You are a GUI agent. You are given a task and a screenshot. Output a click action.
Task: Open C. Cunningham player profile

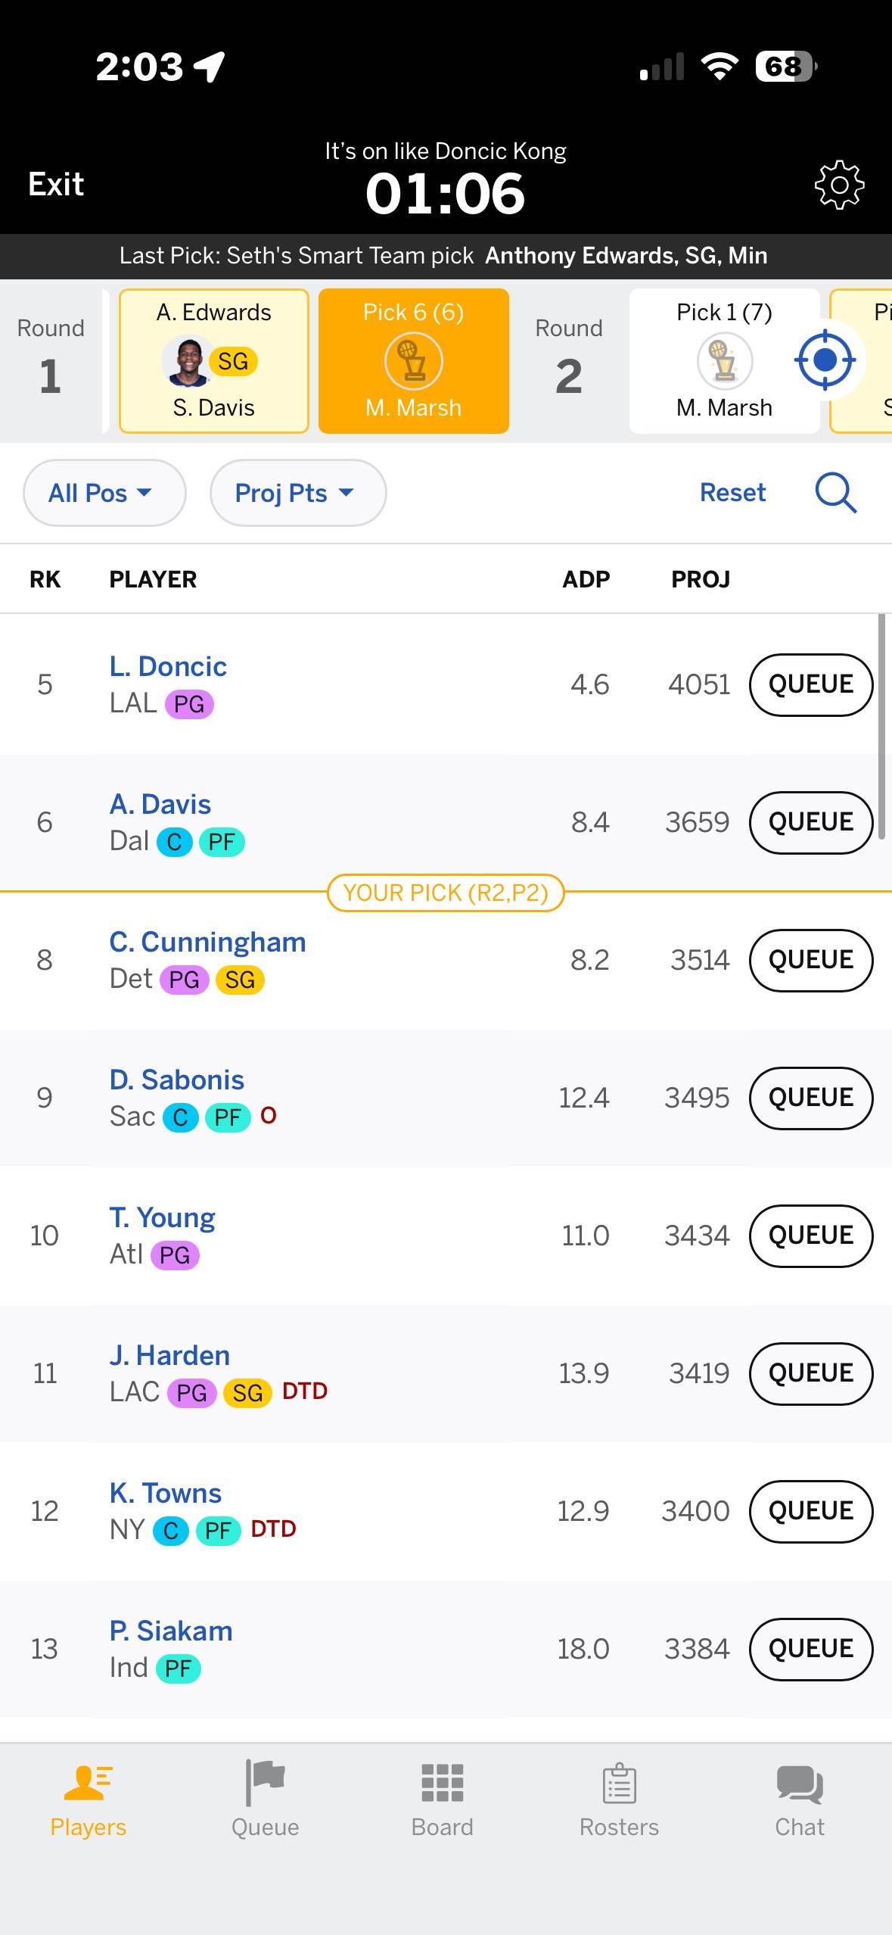tap(207, 943)
